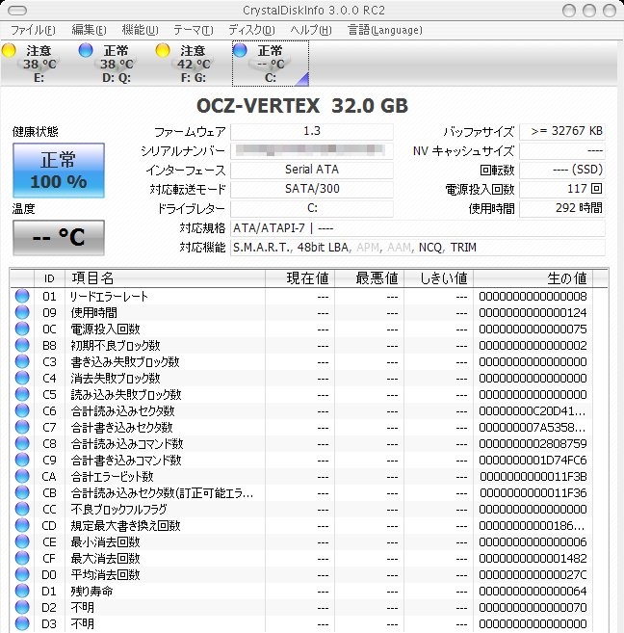Click the drive letter field showing C:
The height and width of the screenshot is (633, 624).
(x=312, y=208)
